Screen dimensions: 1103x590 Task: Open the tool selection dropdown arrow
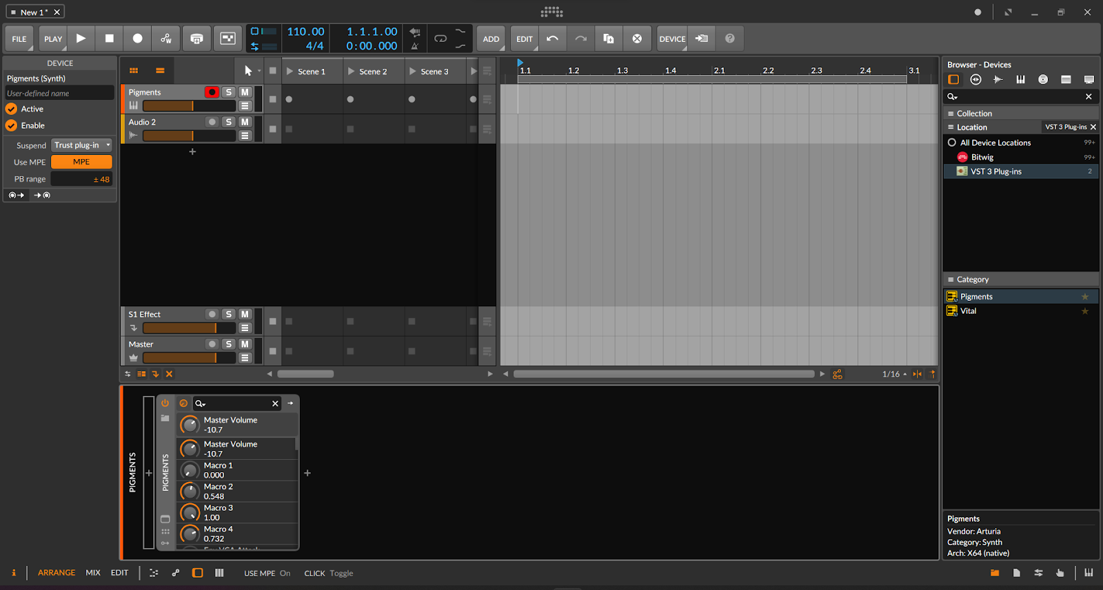point(259,71)
